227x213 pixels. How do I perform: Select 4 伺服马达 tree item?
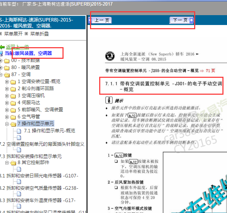tap(29, 103)
